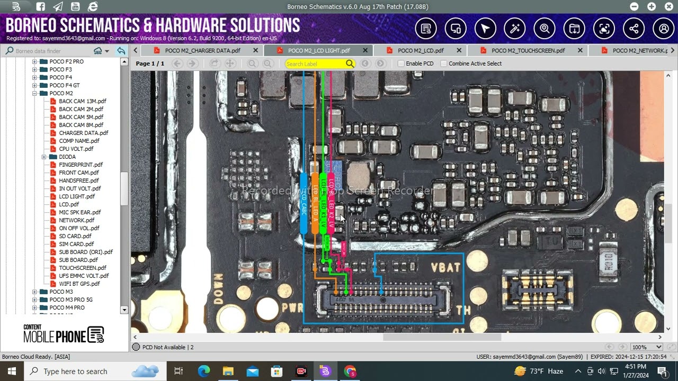Go to previous page arrow in viewer toolbar
The width and height of the screenshot is (678, 381).
click(x=177, y=63)
